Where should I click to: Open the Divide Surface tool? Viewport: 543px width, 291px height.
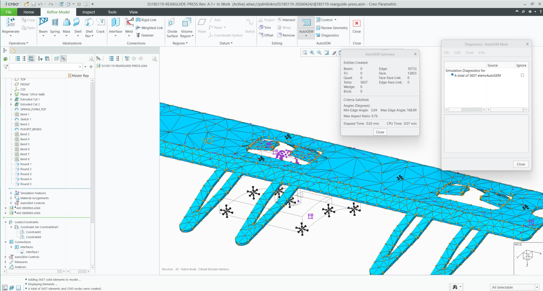pyautogui.click(x=172, y=27)
